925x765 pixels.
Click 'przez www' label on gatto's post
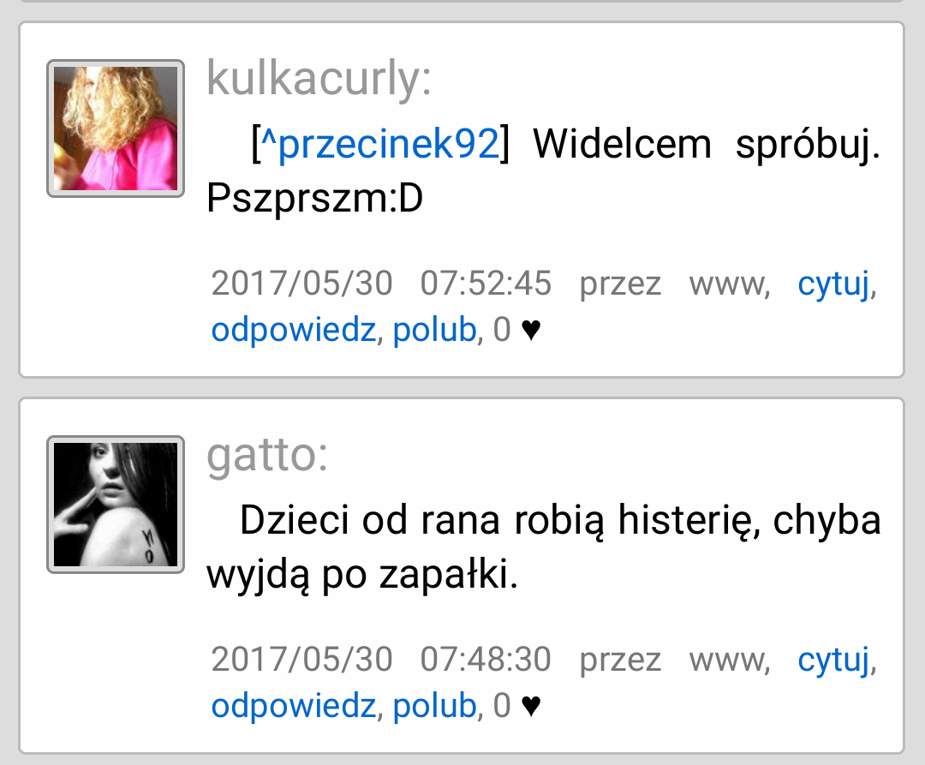674,660
